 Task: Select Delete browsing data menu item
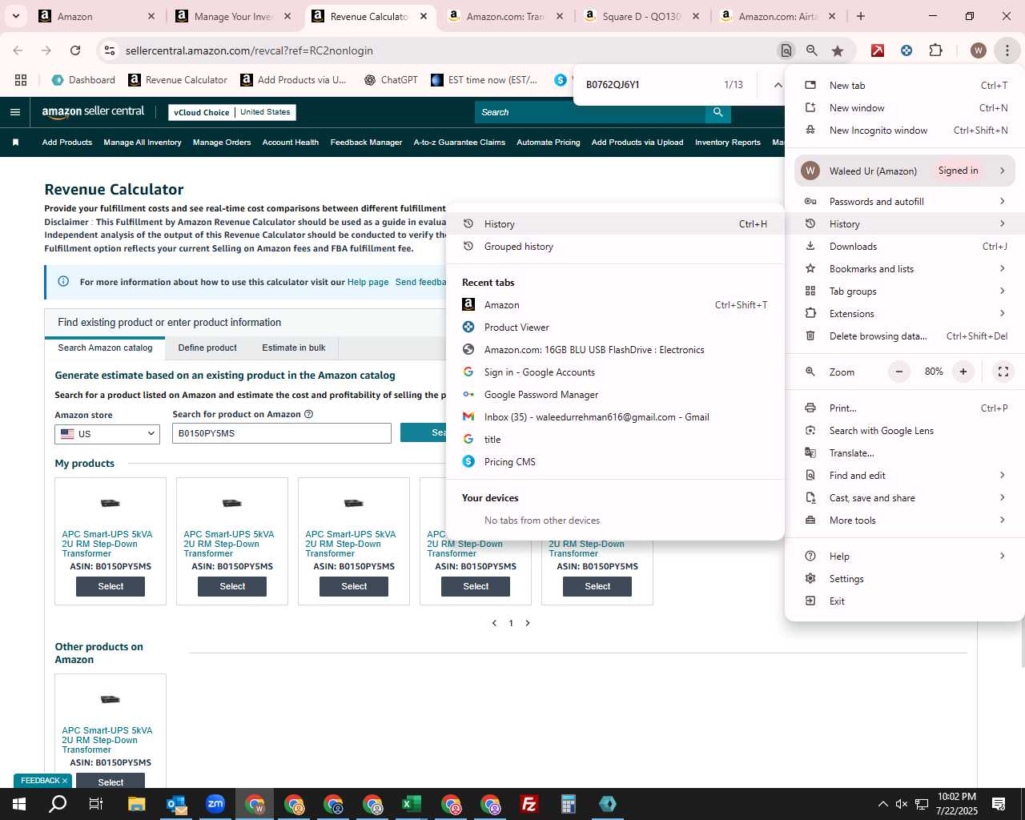point(905,336)
